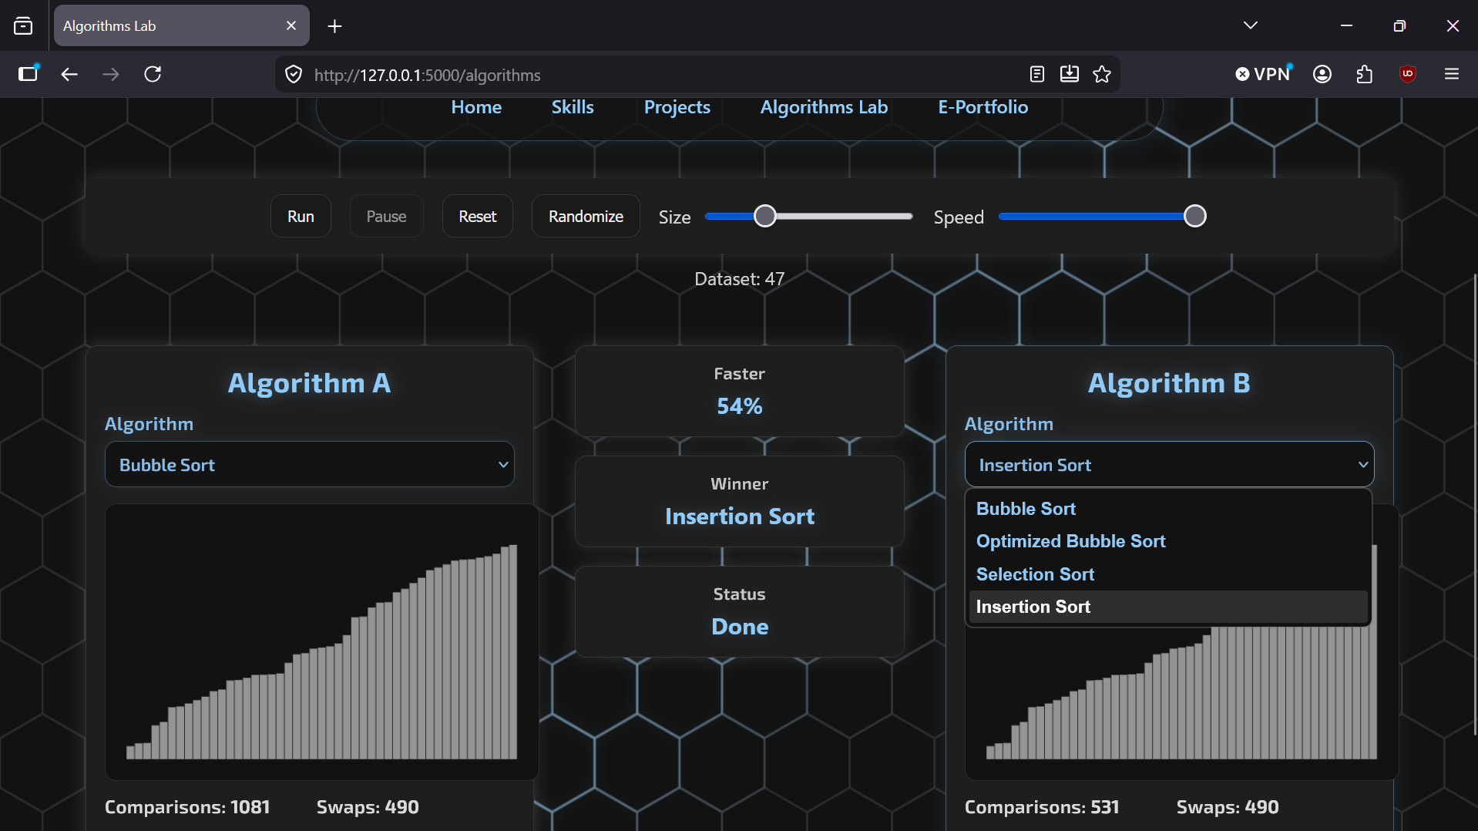The height and width of the screenshot is (831, 1478).
Task: Click the Winner 'Insertion Sort' text
Action: 740,516
